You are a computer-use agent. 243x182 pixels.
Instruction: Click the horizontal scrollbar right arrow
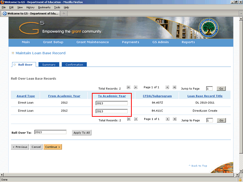point(237,175)
